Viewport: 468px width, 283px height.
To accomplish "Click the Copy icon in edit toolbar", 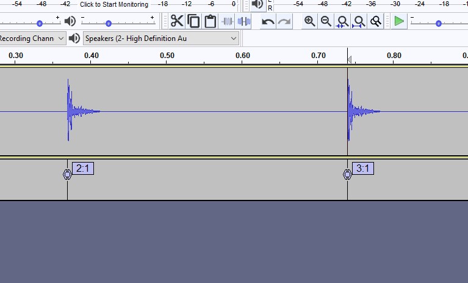I will (193, 22).
